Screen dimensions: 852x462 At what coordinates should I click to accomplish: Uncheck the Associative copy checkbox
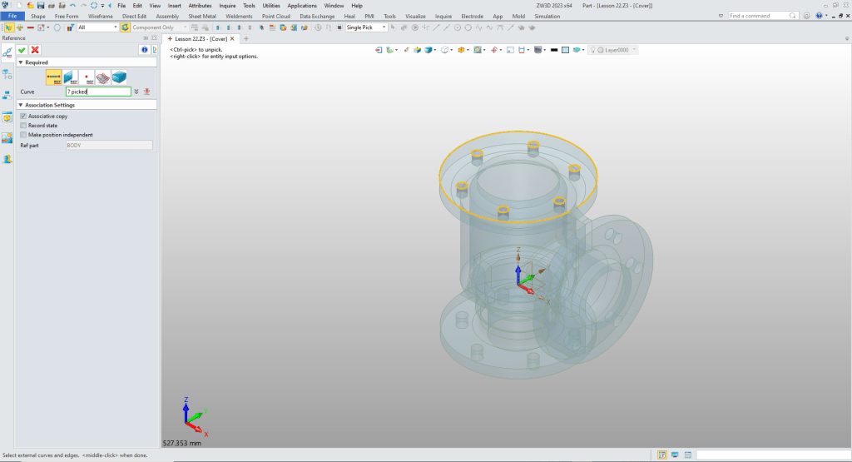click(x=23, y=117)
